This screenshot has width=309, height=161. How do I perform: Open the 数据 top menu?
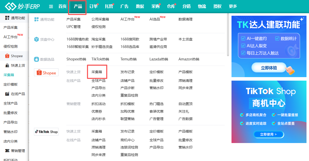[140, 6]
